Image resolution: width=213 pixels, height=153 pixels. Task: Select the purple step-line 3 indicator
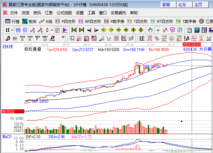33,30
